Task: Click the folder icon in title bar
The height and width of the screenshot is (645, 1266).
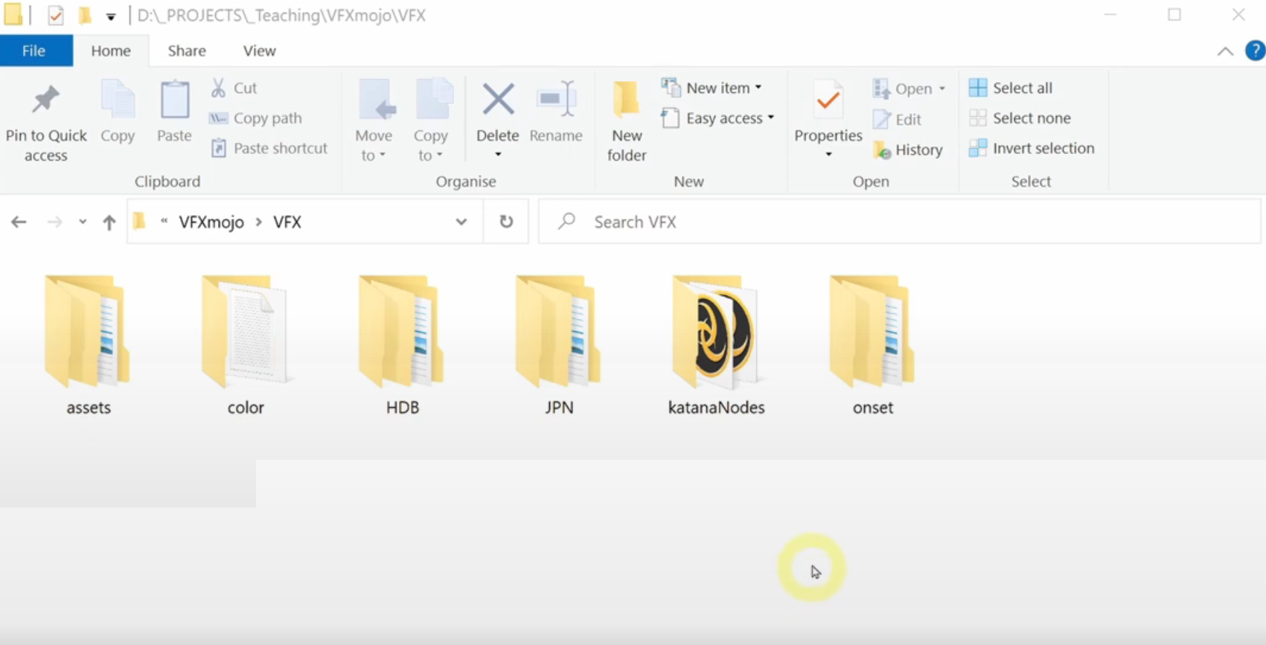Action: (x=13, y=14)
